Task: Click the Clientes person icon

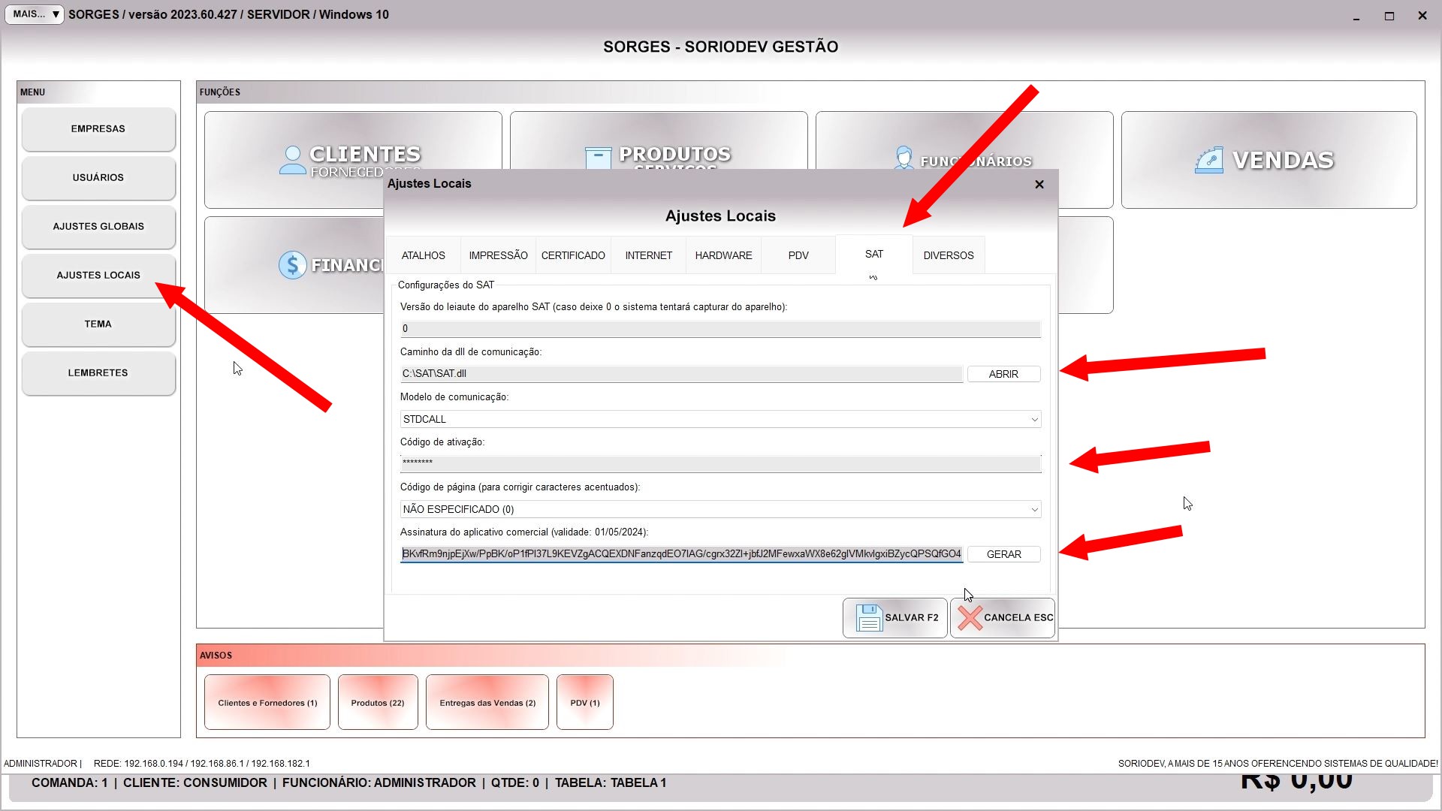Action: [x=292, y=160]
